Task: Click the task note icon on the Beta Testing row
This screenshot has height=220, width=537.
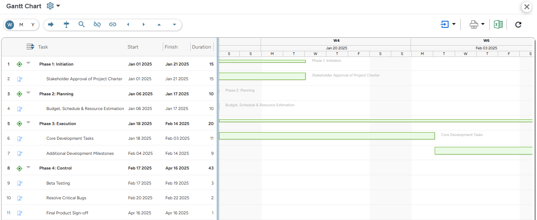Action: 20,183
